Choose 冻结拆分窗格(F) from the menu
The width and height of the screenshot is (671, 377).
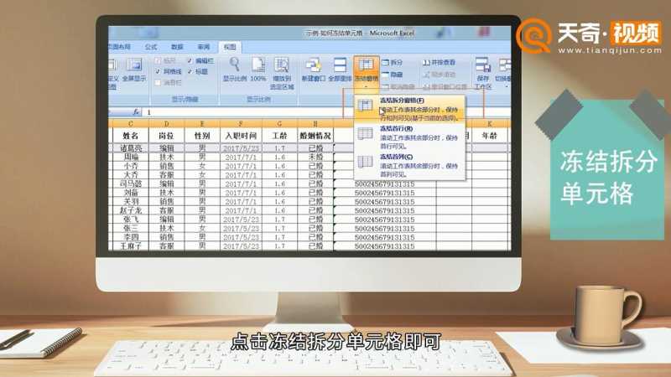click(x=410, y=108)
